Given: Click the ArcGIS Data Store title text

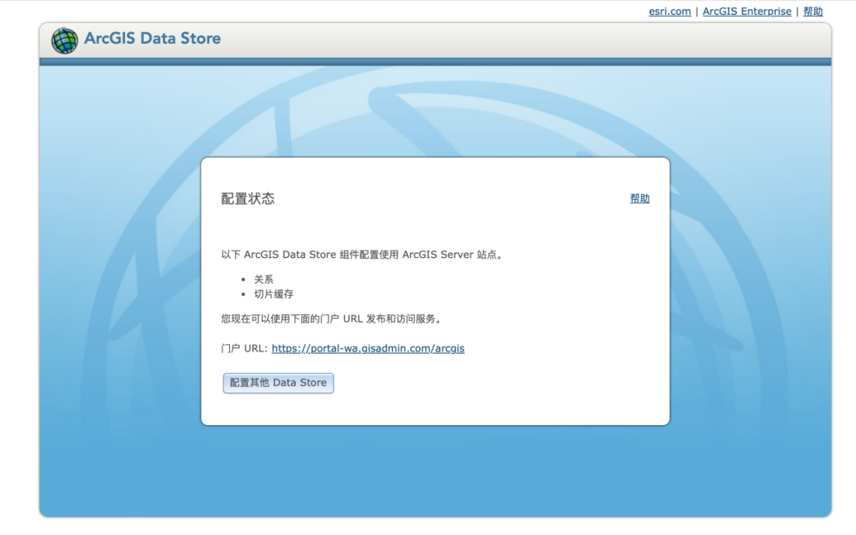Looking at the screenshot, I should 153,38.
